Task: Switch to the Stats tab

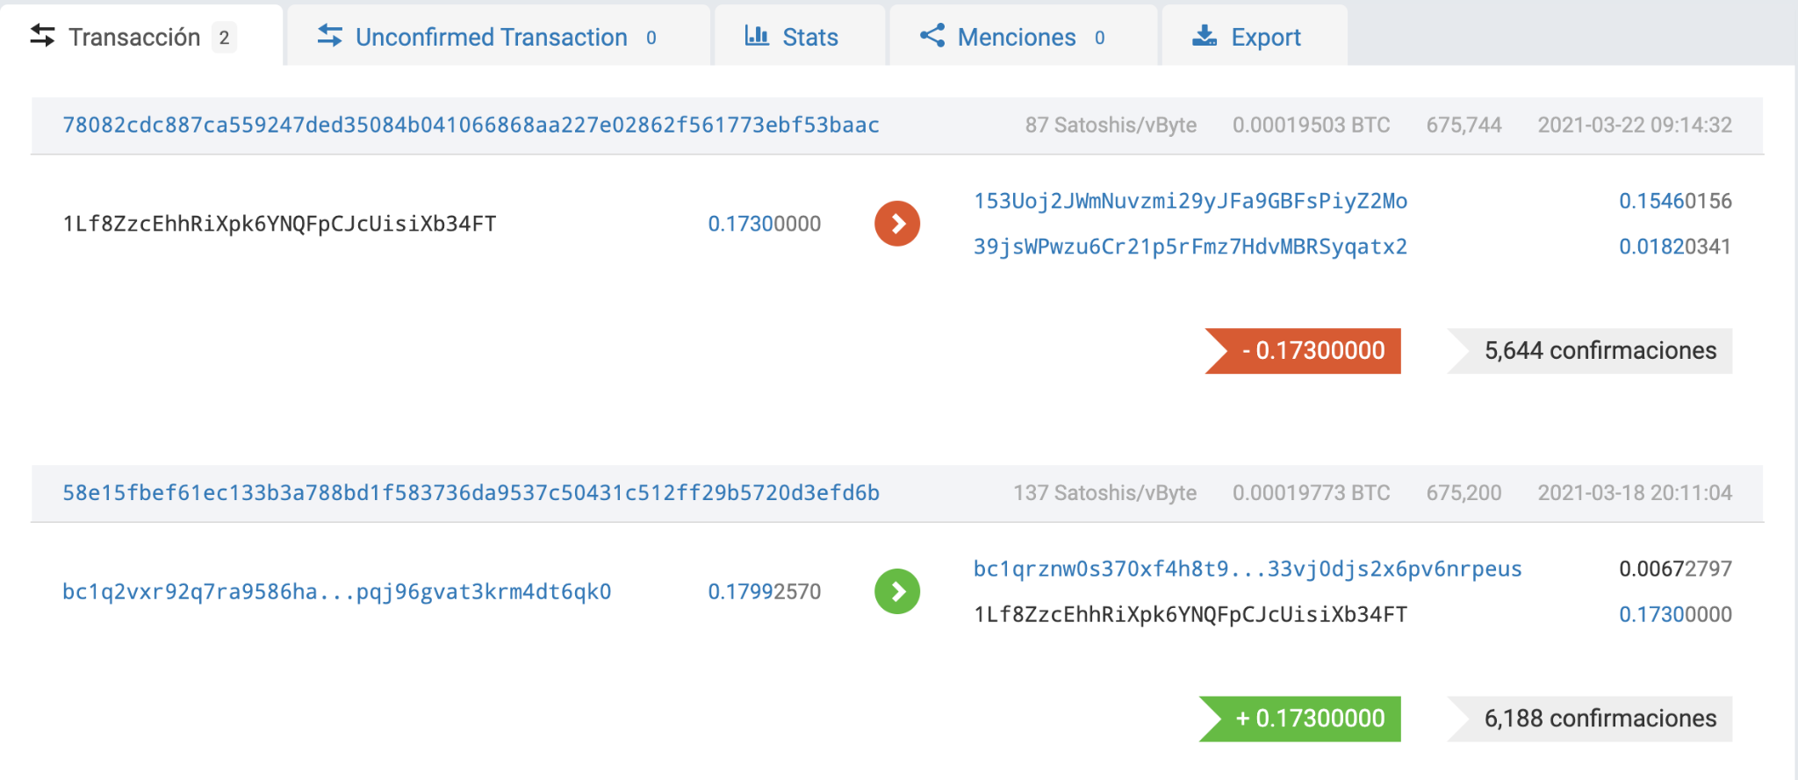Action: pos(809,37)
